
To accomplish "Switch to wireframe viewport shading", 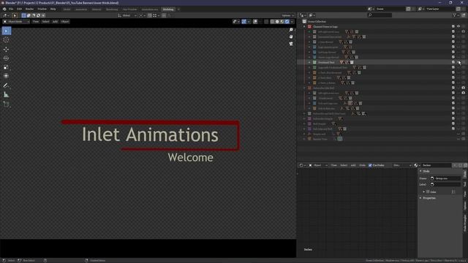I will pos(272,21).
